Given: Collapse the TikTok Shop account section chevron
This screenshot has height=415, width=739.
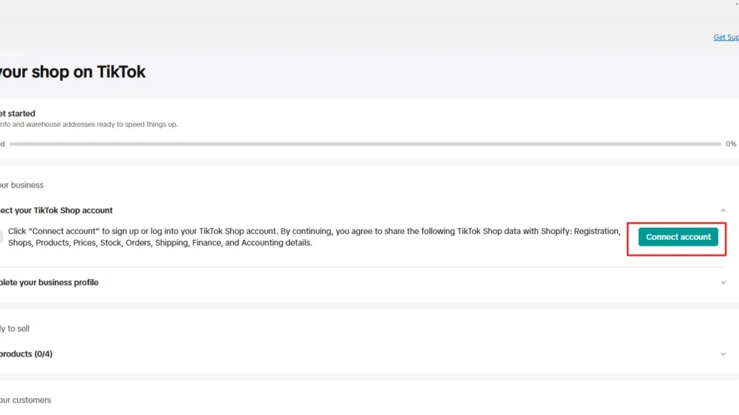Looking at the screenshot, I should click(723, 210).
